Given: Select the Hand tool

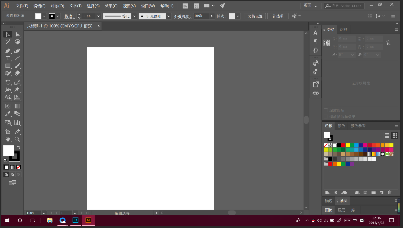Looking at the screenshot, I should pyautogui.click(x=8, y=139).
